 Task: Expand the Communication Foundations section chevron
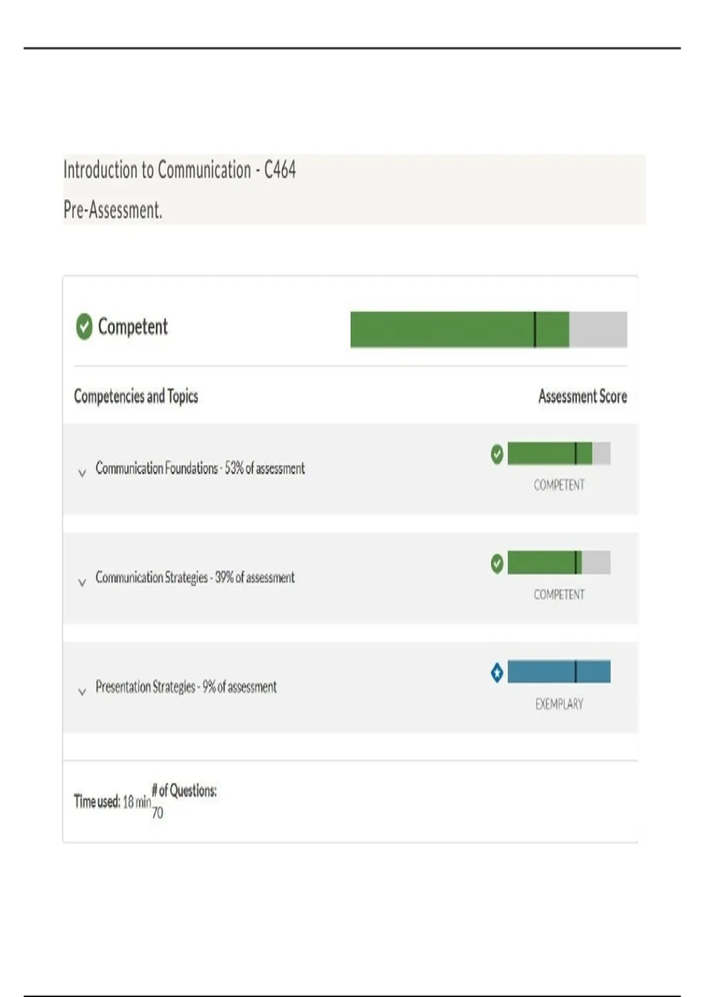[x=82, y=473]
